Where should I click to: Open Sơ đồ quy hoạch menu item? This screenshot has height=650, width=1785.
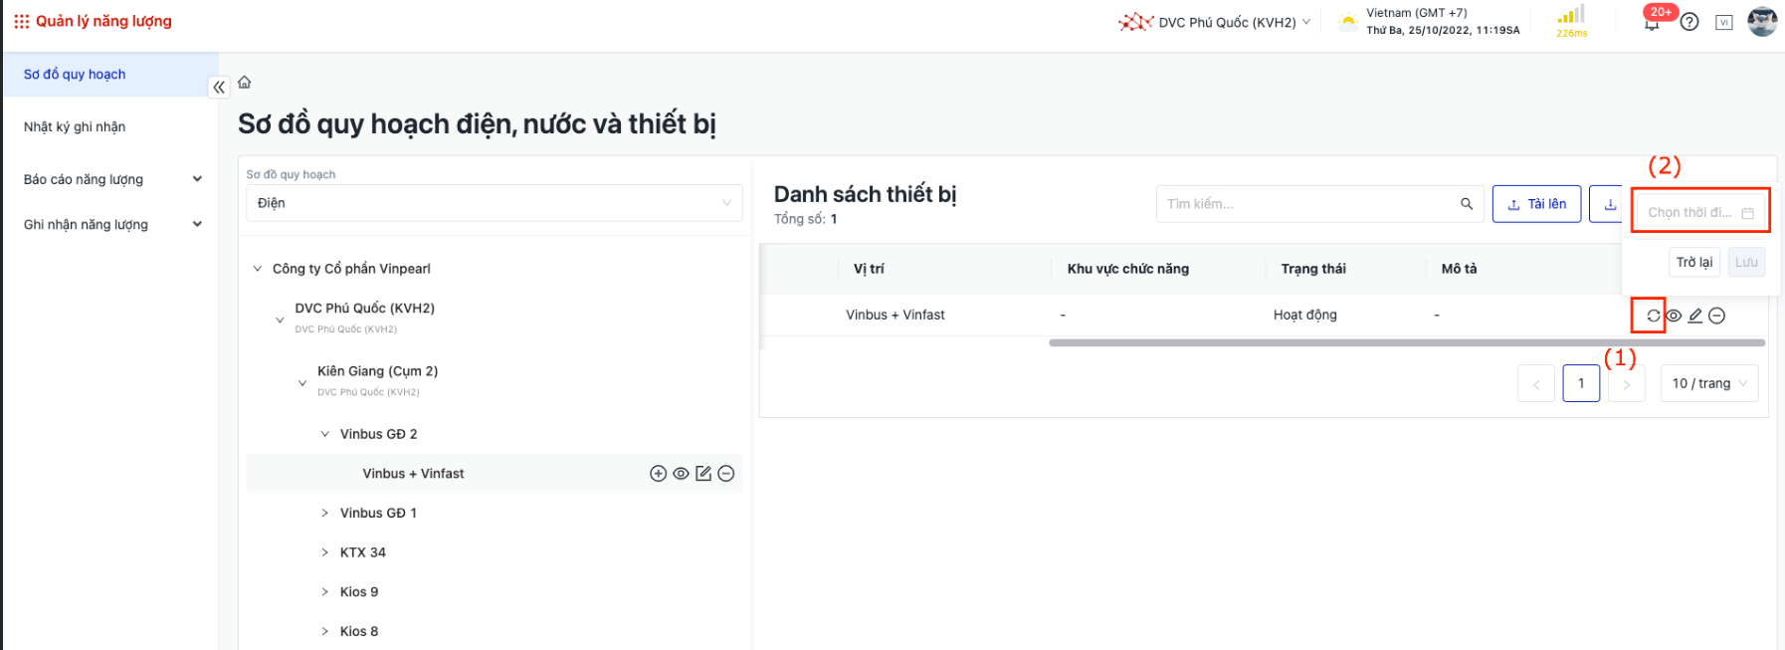tap(110, 75)
